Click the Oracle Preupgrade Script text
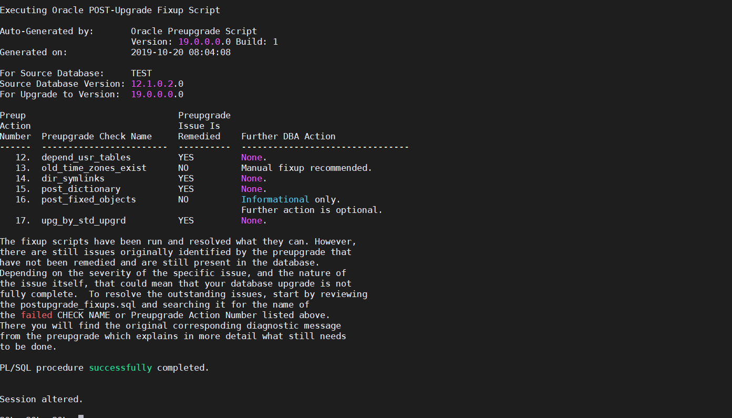Screen dimensions: 732x418 (x=194, y=31)
